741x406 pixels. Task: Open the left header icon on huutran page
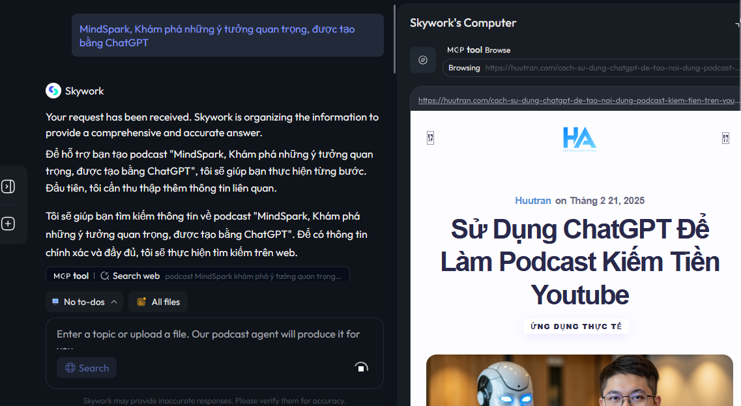pos(430,138)
